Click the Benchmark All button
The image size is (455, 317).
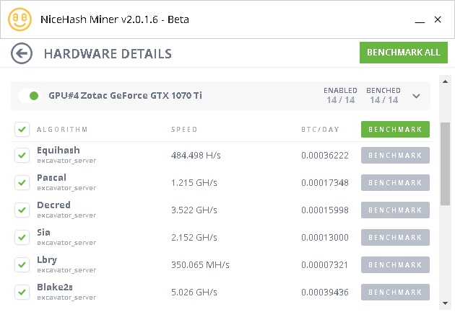pos(403,53)
